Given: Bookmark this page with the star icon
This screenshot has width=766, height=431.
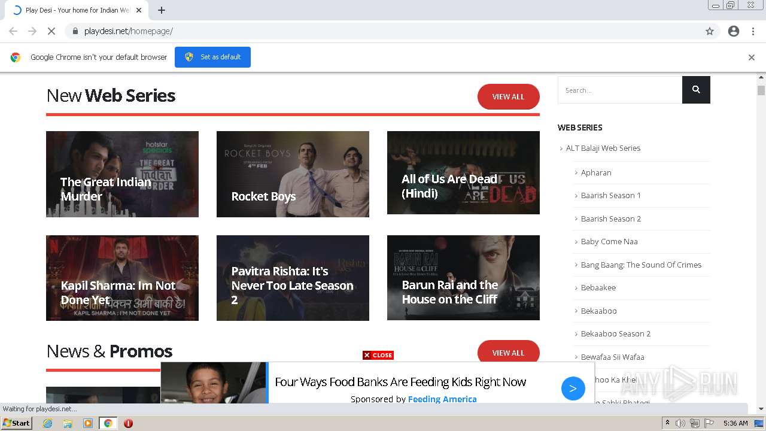Looking at the screenshot, I should pyautogui.click(x=710, y=31).
